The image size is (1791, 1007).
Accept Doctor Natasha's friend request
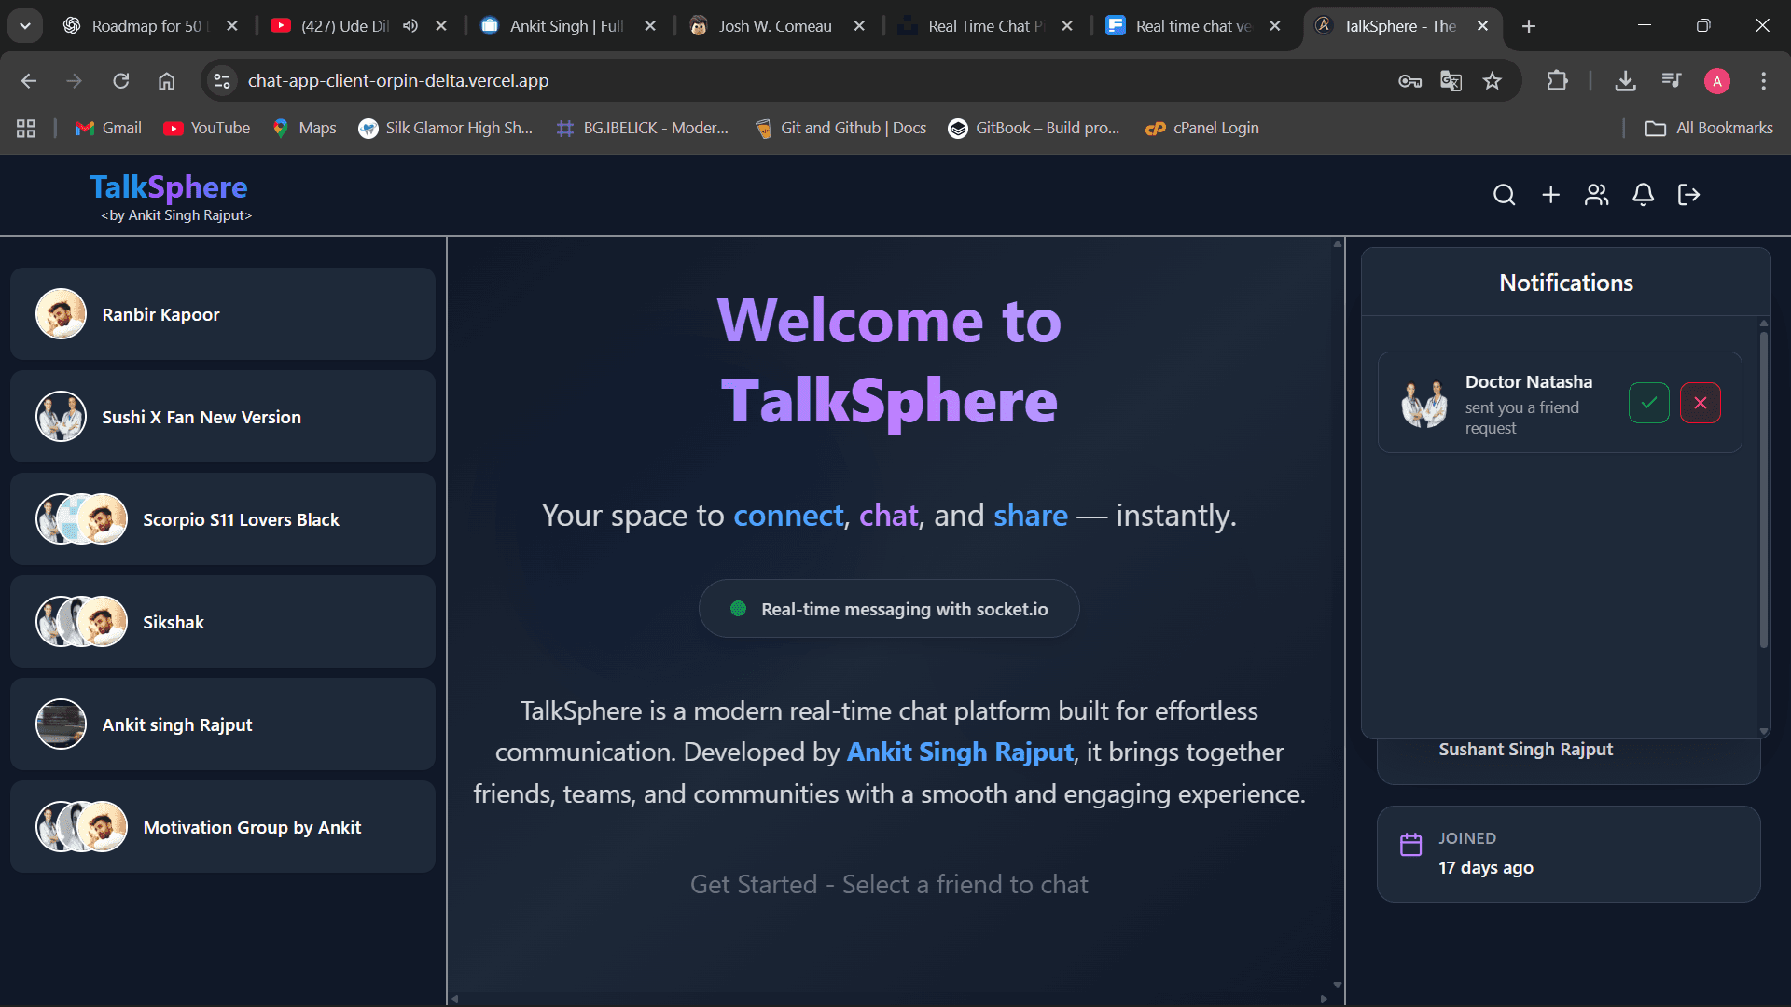click(x=1648, y=403)
